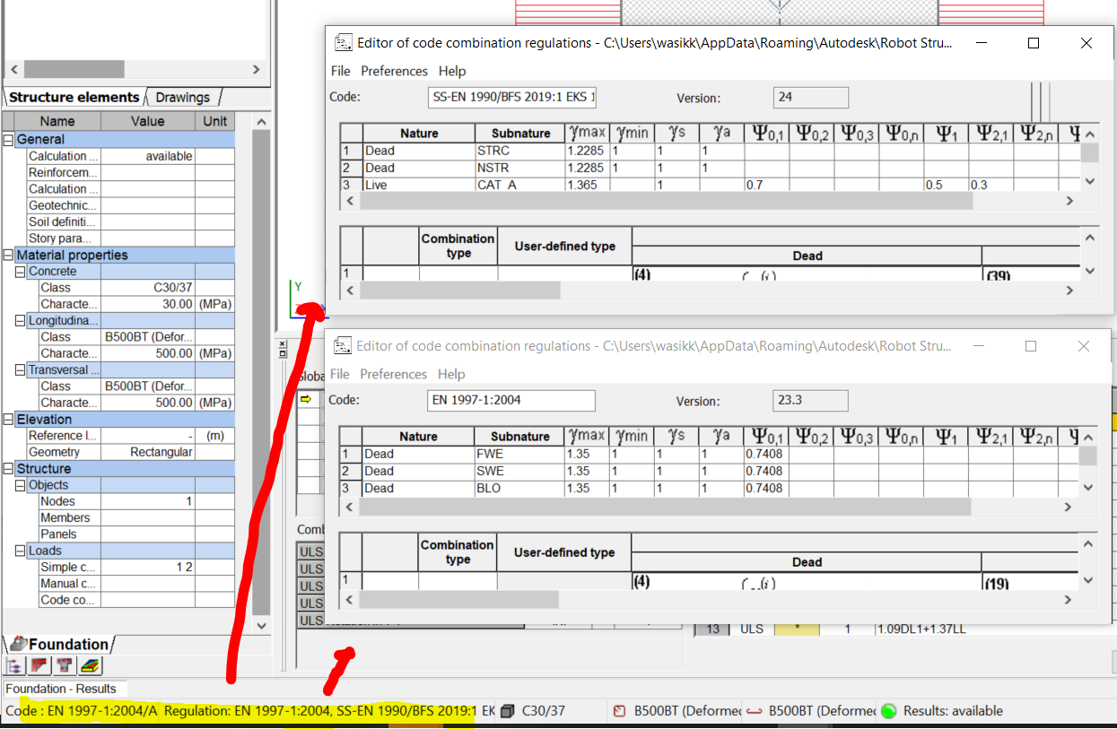This screenshot has height=729, width=1117.
Task: Click the right arrow of the partial factors table scrollbar
Action: tap(1069, 507)
